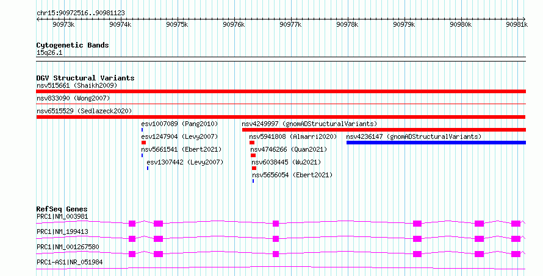Click the 90974k ruler label
The image size is (543, 276).
(x=120, y=24)
